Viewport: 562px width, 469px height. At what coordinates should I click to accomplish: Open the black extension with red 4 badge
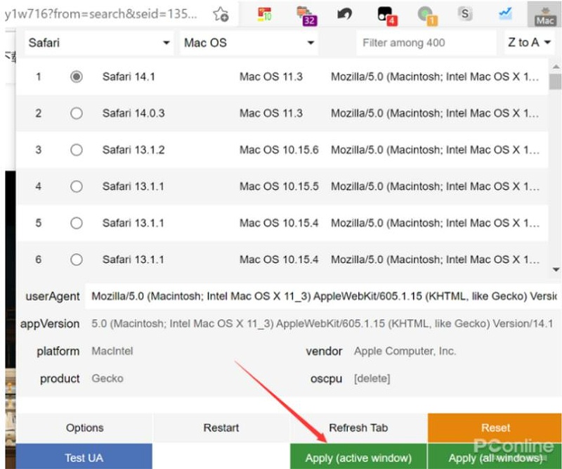[x=386, y=14]
